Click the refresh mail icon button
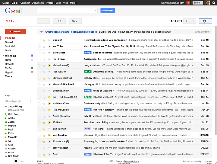This screenshot has width=217, height=164. 59,21
